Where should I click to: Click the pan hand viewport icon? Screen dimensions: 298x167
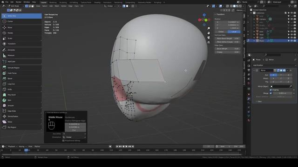[209, 33]
